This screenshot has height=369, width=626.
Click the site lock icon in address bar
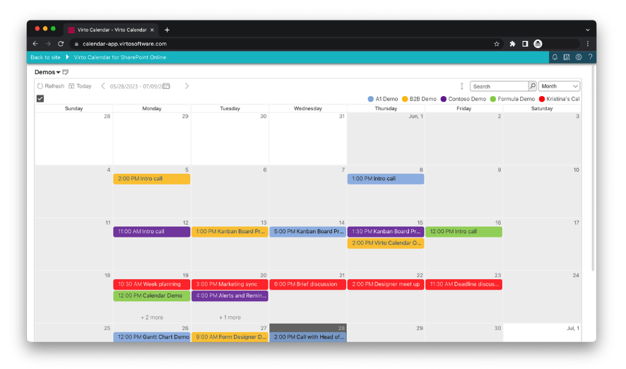tap(76, 44)
